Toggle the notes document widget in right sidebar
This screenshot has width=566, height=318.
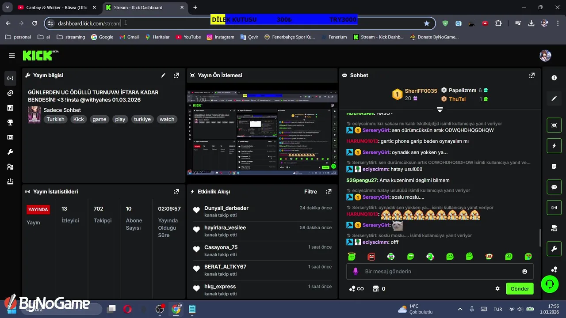(x=554, y=167)
